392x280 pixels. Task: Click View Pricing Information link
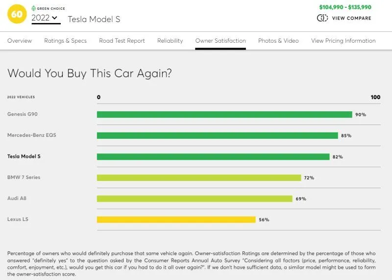(x=343, y=41)
